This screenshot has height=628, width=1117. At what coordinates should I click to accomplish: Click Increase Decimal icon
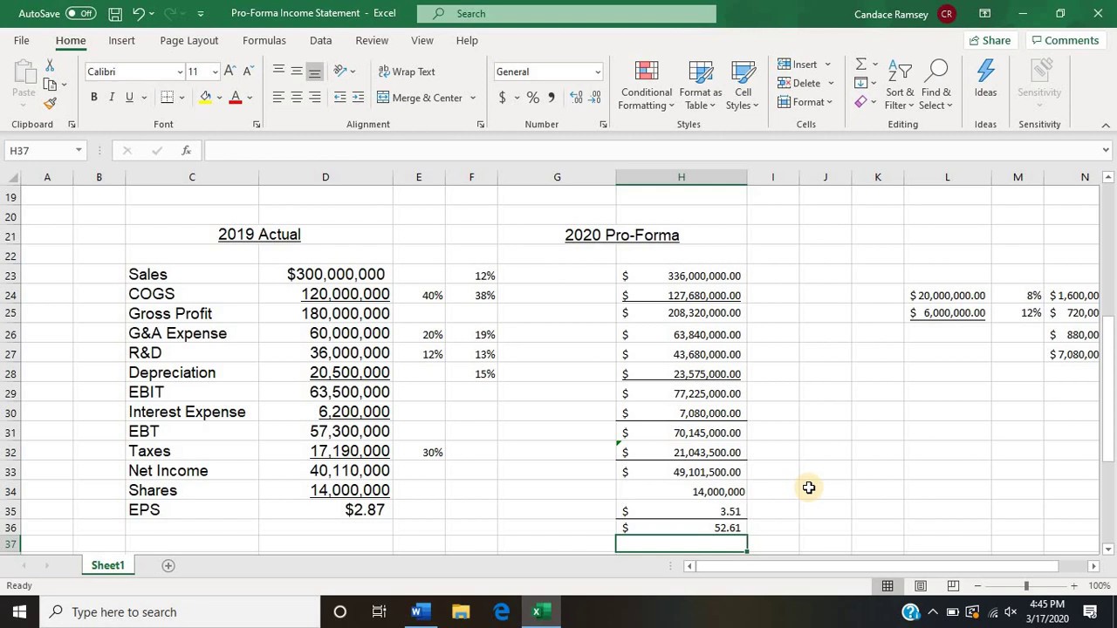click(576, 98)
